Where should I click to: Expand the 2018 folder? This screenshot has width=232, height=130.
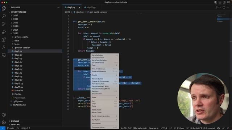click(x=35, y=19)
